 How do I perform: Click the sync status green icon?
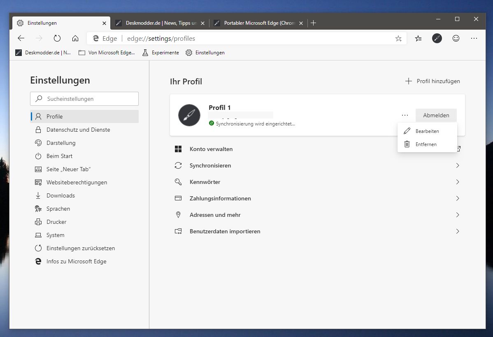(211, 123)
